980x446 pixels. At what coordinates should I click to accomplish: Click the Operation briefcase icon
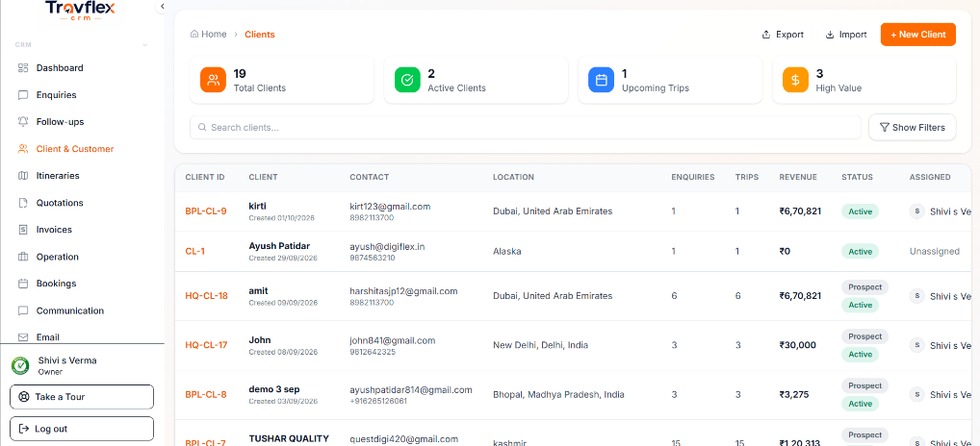tap(23, 257)
